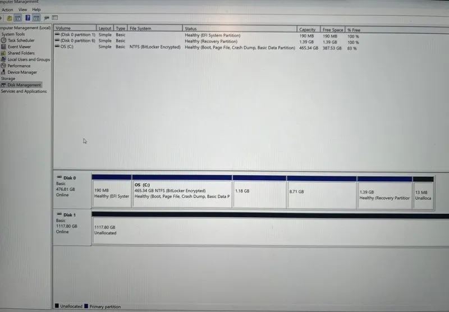Viewport: 449px width, 312px height.
Task: Click the drive icon next to OS (C:) row
Action: (57, 46)
